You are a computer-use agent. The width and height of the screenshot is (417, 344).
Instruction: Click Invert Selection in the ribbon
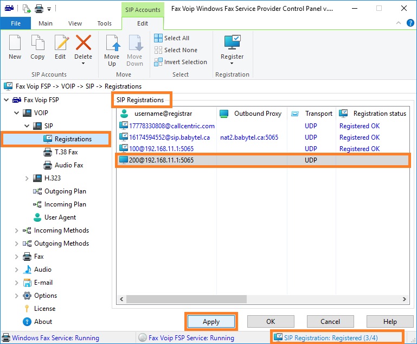coord(181,62)
